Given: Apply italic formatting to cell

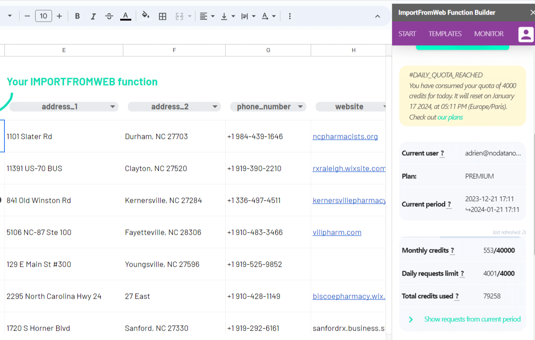Looking at the screenshot, I should click(x=93, y=16).
